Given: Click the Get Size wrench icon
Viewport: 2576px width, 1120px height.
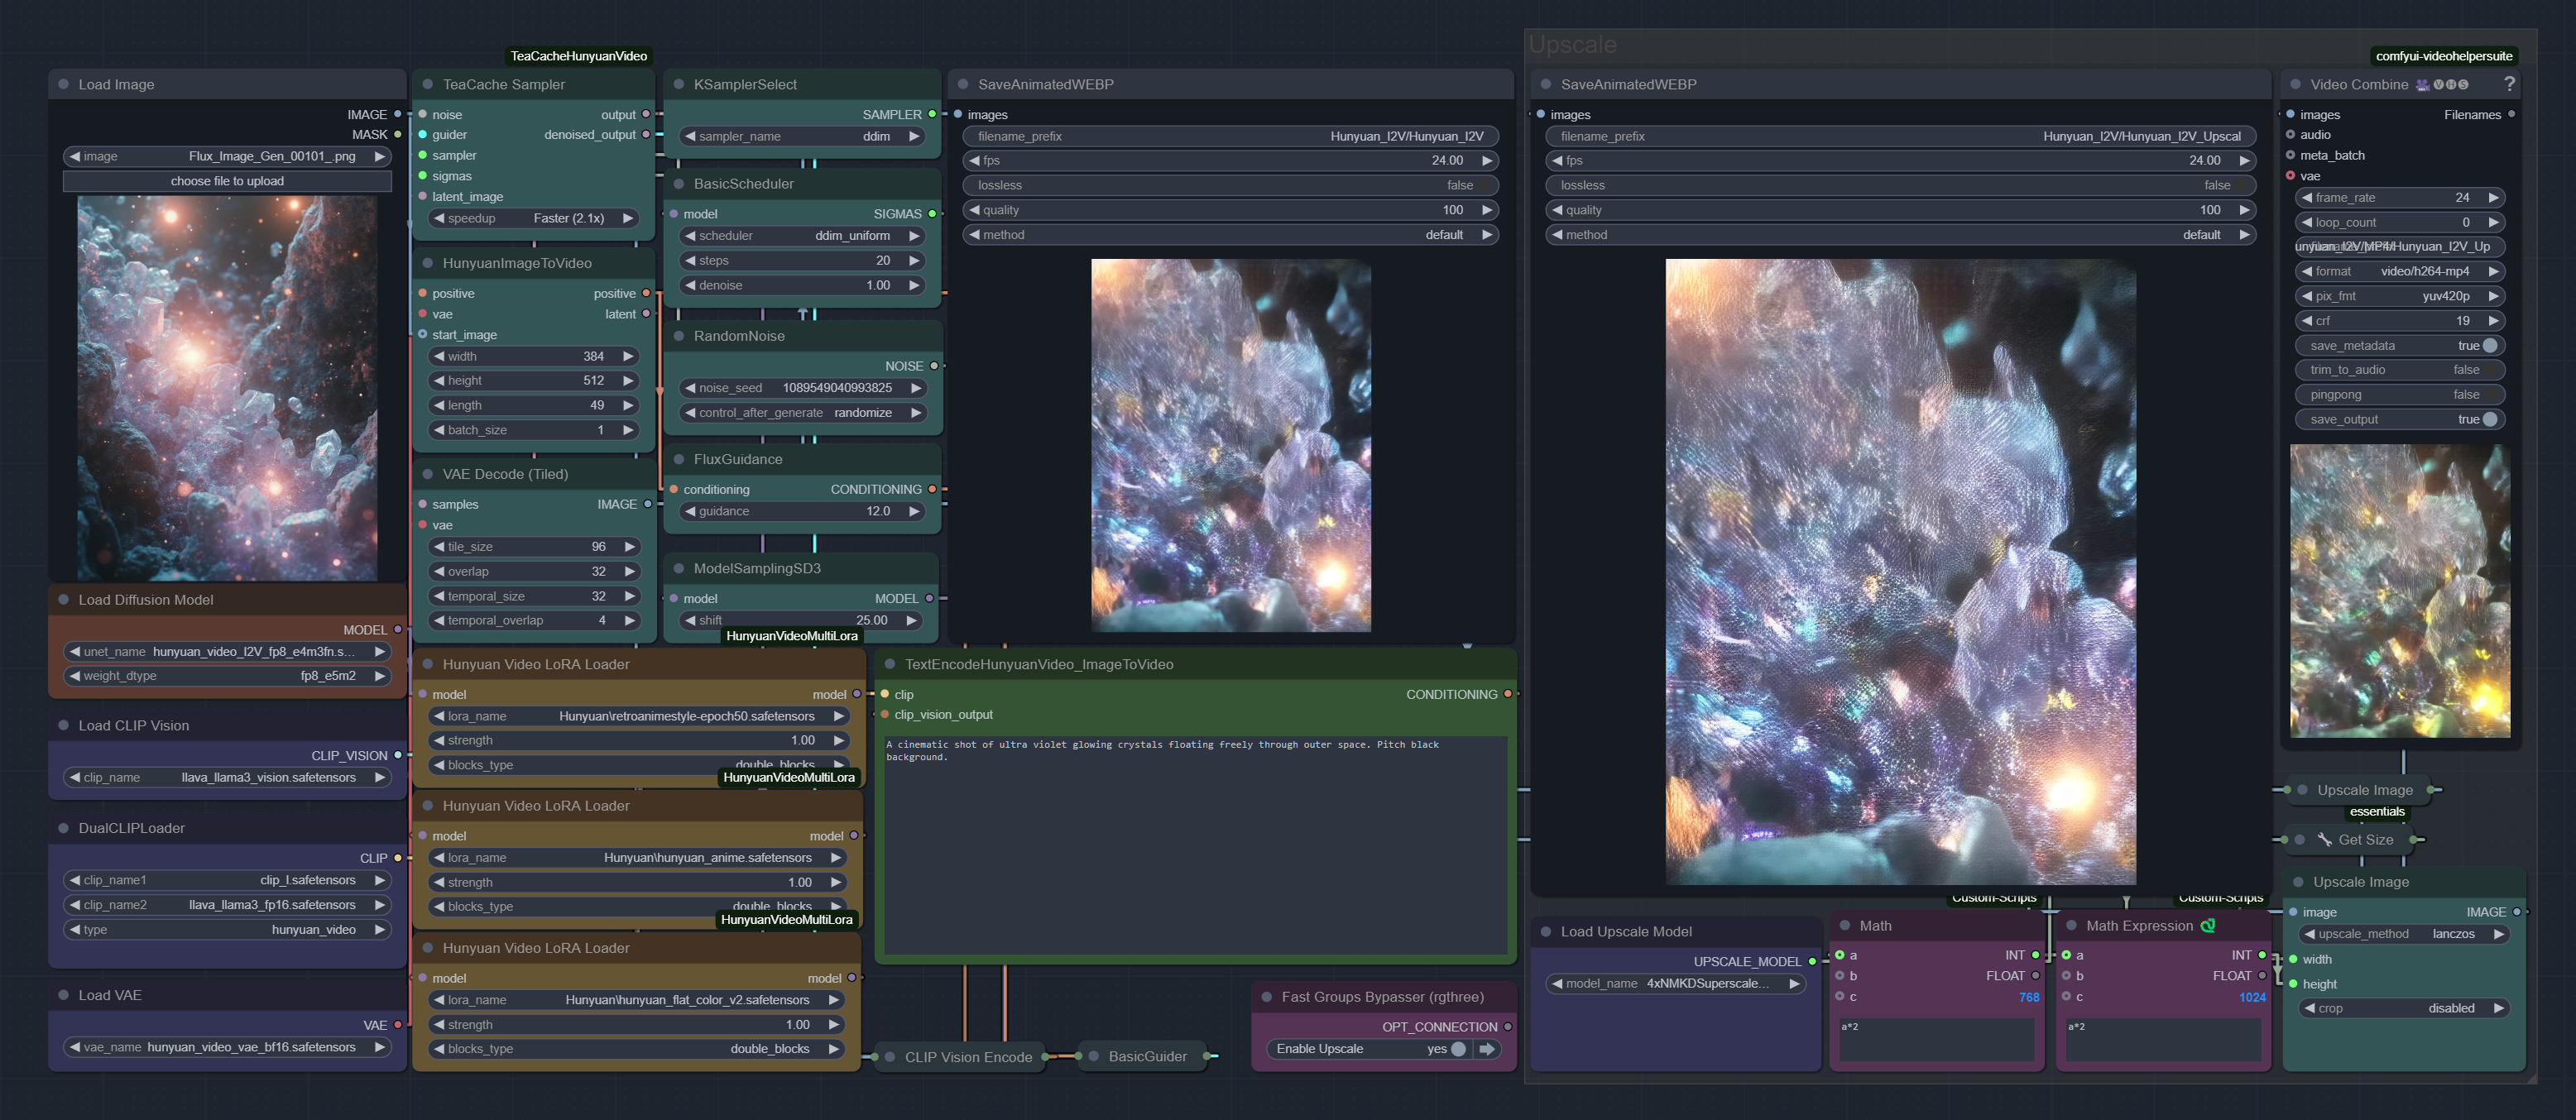Looking at the screenshot, I should pos(2324,840).
